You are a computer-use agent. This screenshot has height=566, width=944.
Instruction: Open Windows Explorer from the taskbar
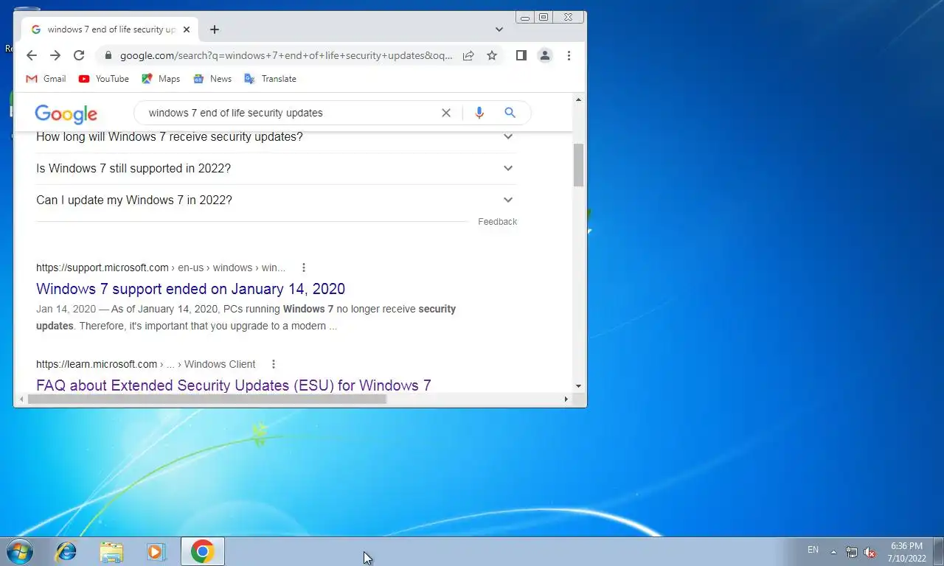click(111, 551)
